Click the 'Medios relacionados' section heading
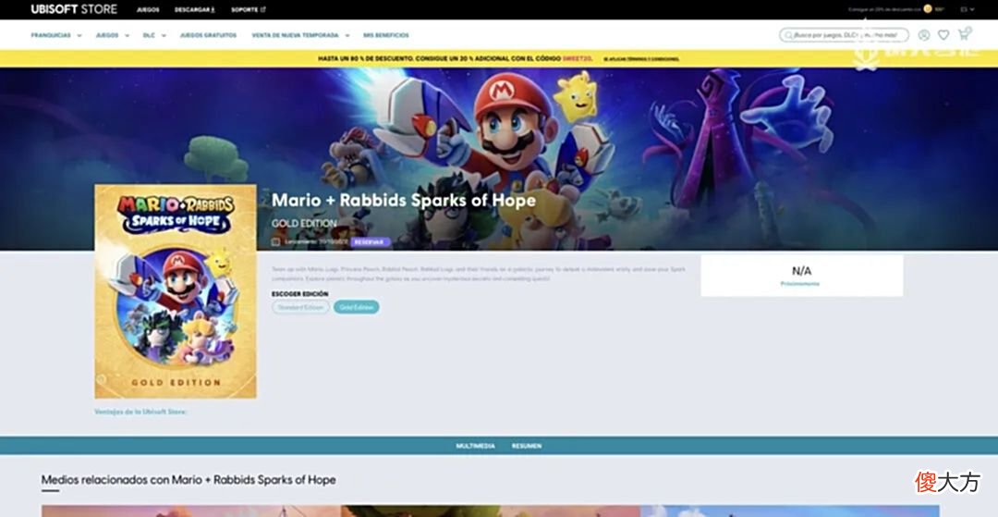The width and height of the screenshot is (998, 517). point(189,479)
